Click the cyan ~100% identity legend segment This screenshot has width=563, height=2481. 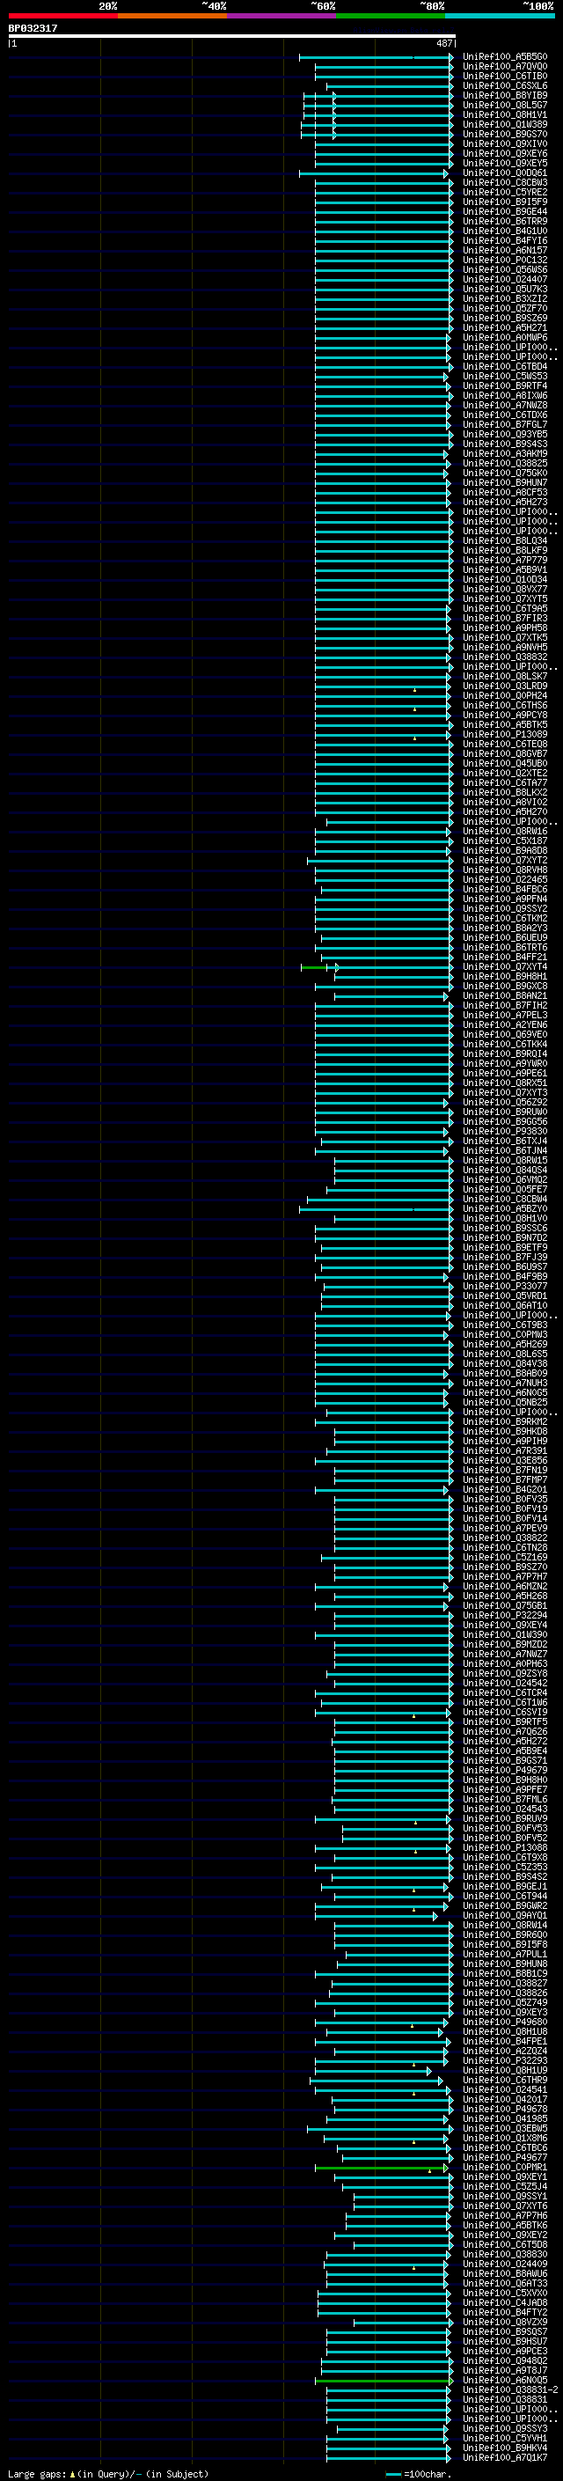pyautogui.click(x=500, y=16)
